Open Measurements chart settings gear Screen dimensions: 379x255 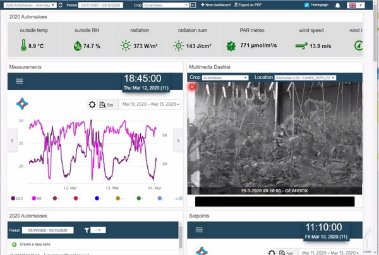coord(92,105)
